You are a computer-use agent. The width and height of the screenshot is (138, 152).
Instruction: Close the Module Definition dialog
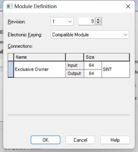[x=128, y=7]
